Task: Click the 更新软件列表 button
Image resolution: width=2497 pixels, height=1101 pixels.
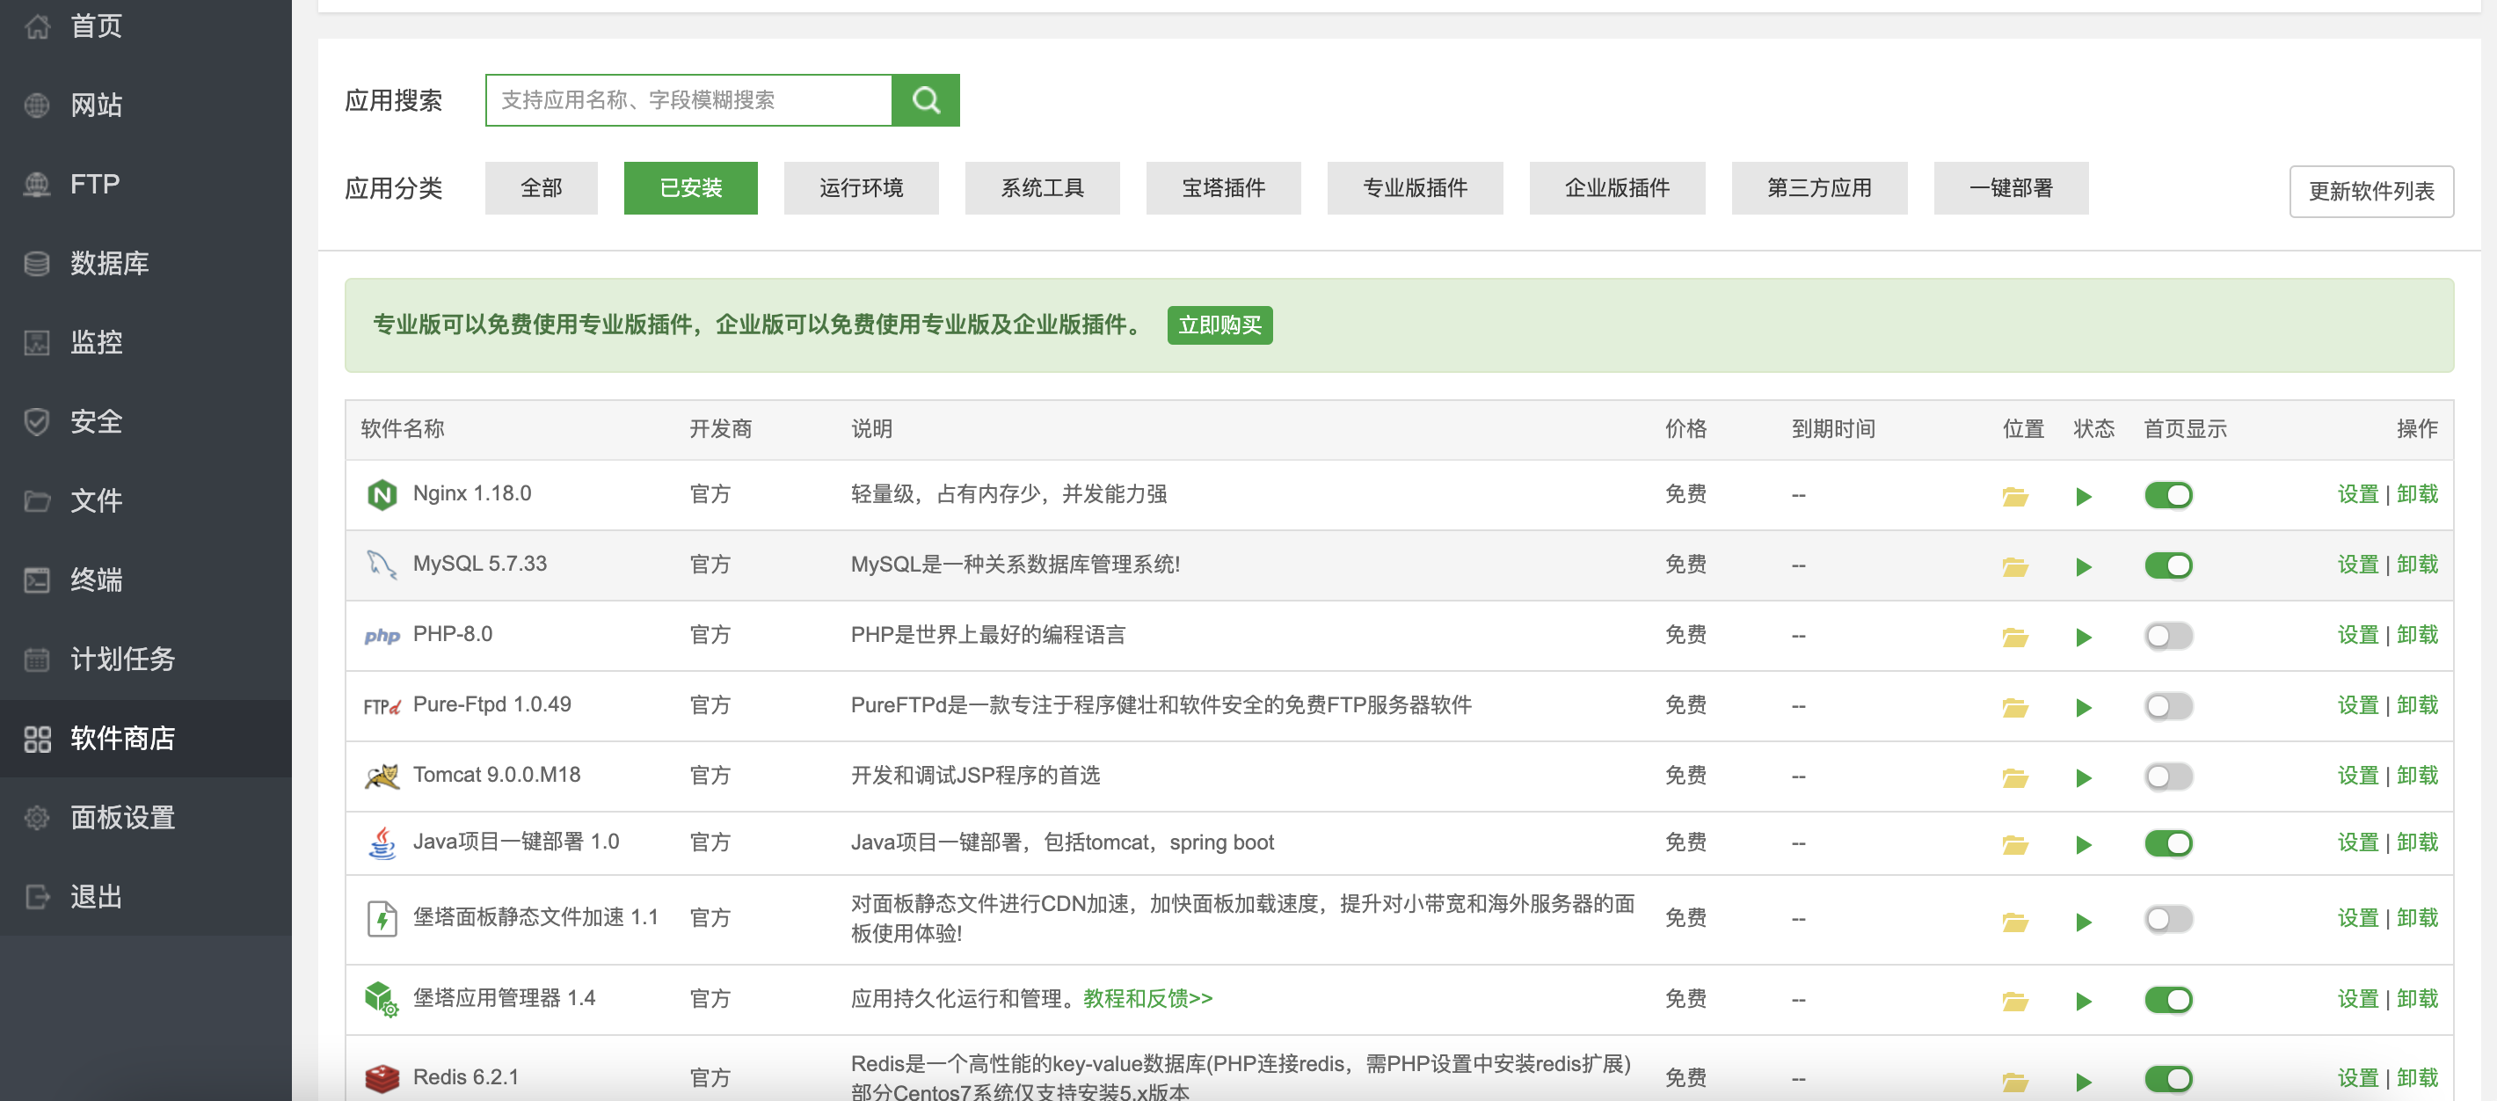Action: click(x=2371, y=191)
